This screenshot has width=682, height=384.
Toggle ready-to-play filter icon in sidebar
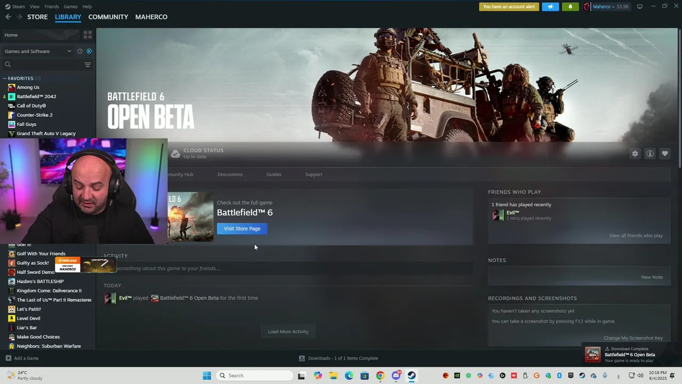pos(89,51)
